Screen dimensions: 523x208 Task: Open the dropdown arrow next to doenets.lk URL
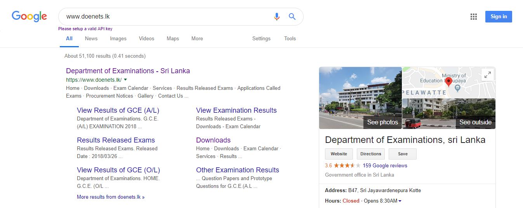click(x=125, y=80)
